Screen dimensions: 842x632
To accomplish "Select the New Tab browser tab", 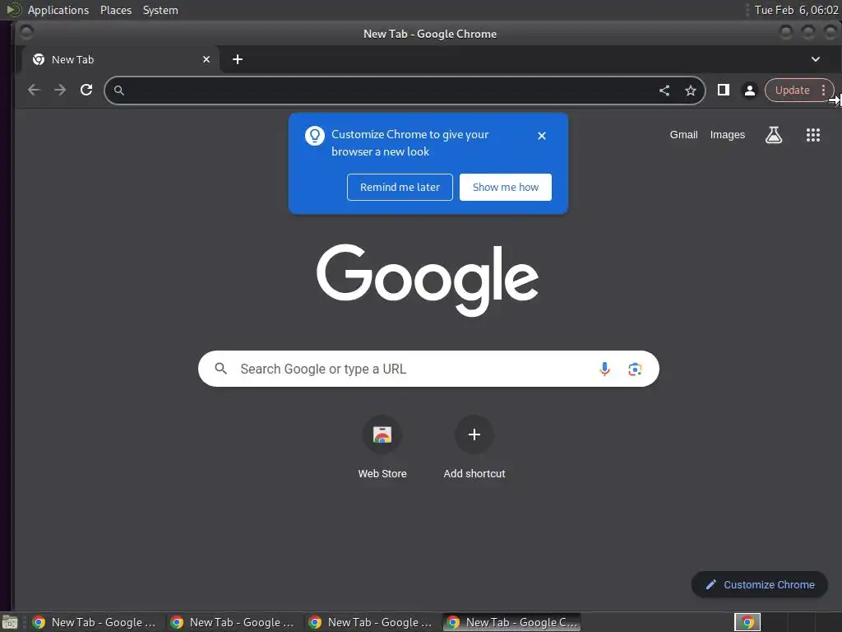I will [120, 59].
